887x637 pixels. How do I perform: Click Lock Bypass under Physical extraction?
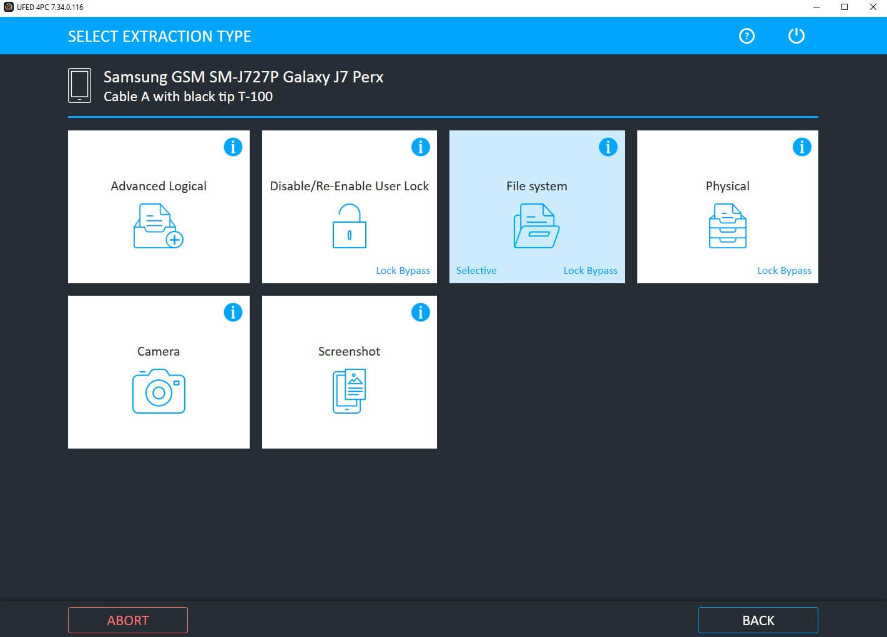coord(784,270)
